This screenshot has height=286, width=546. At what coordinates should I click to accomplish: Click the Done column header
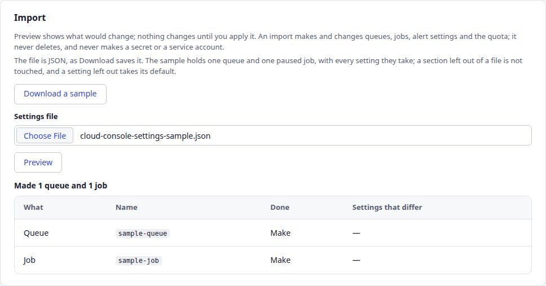pos(280,207)
